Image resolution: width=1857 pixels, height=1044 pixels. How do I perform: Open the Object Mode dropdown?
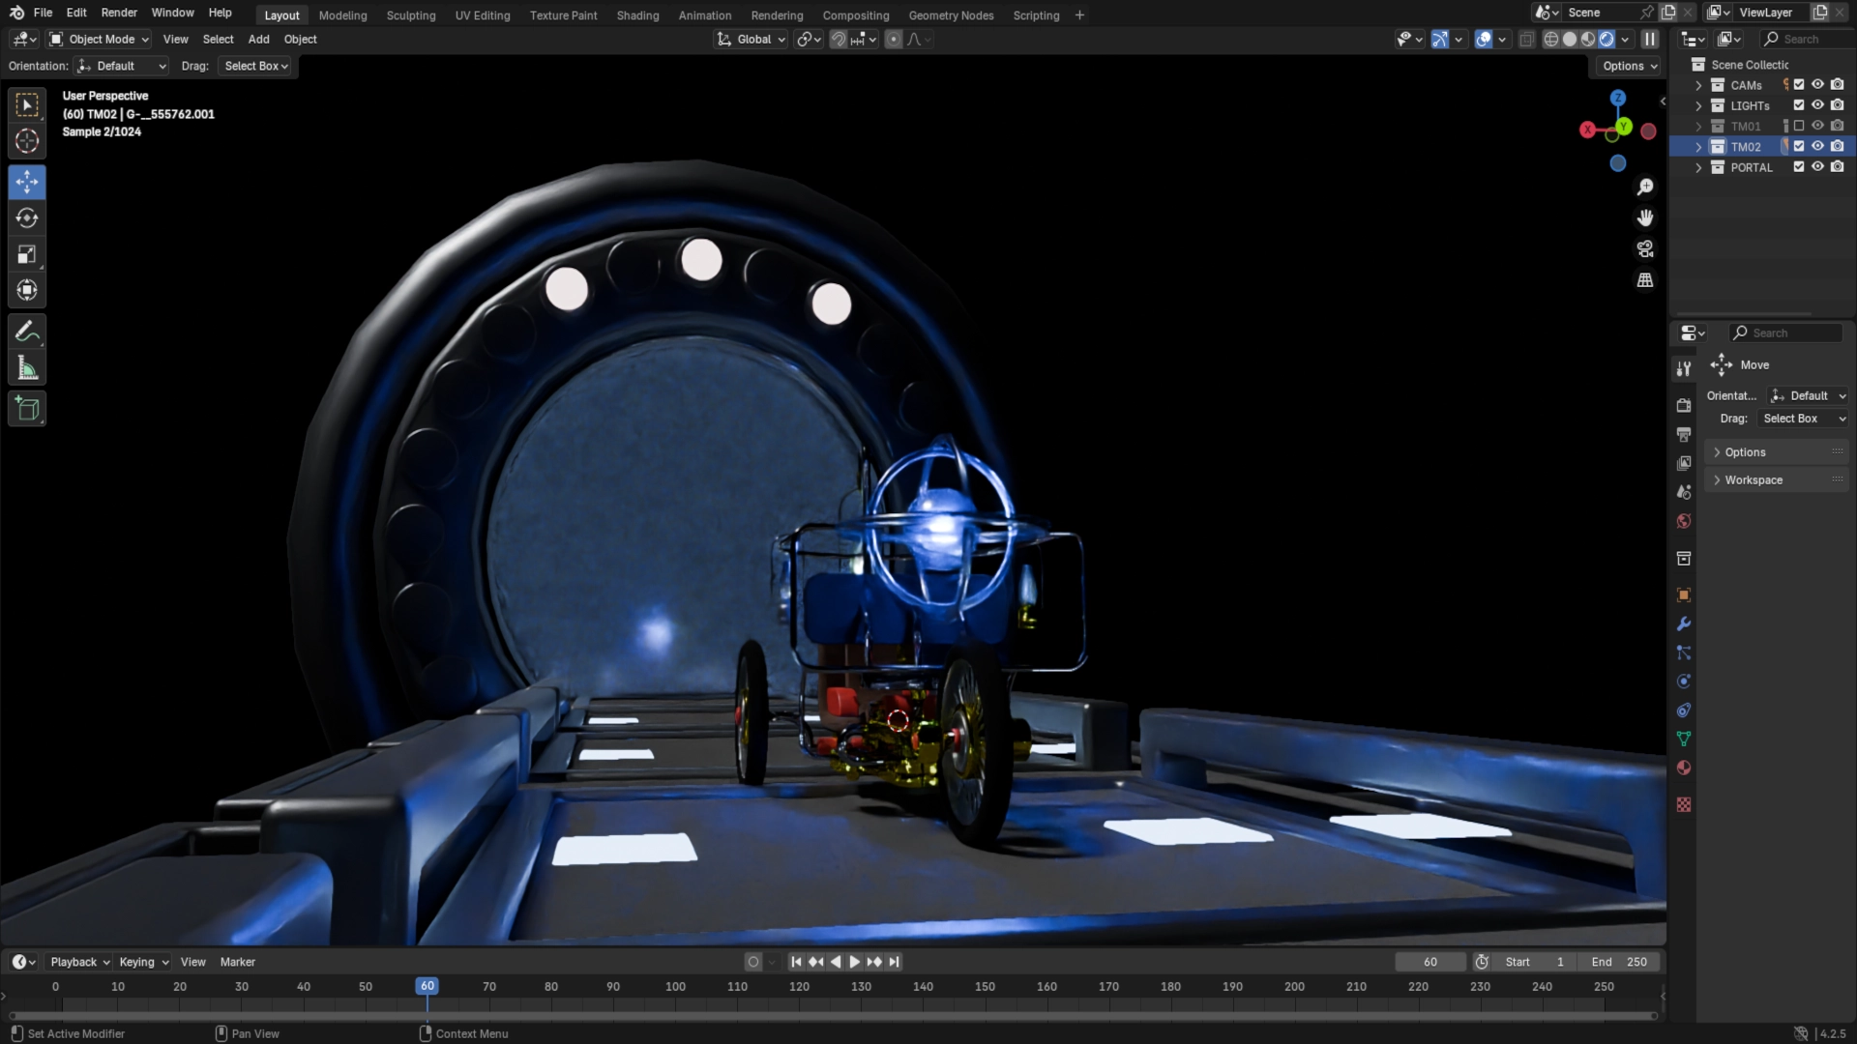101,40
